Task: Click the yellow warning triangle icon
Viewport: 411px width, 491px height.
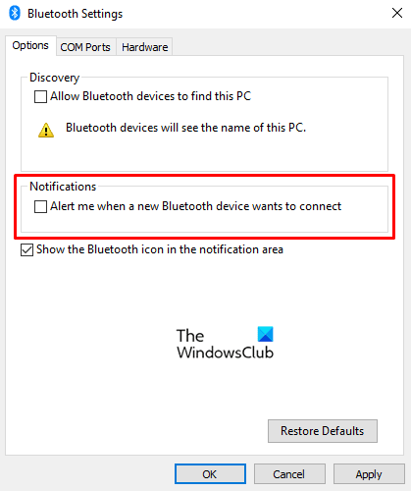Action: [x=46, y=130]
